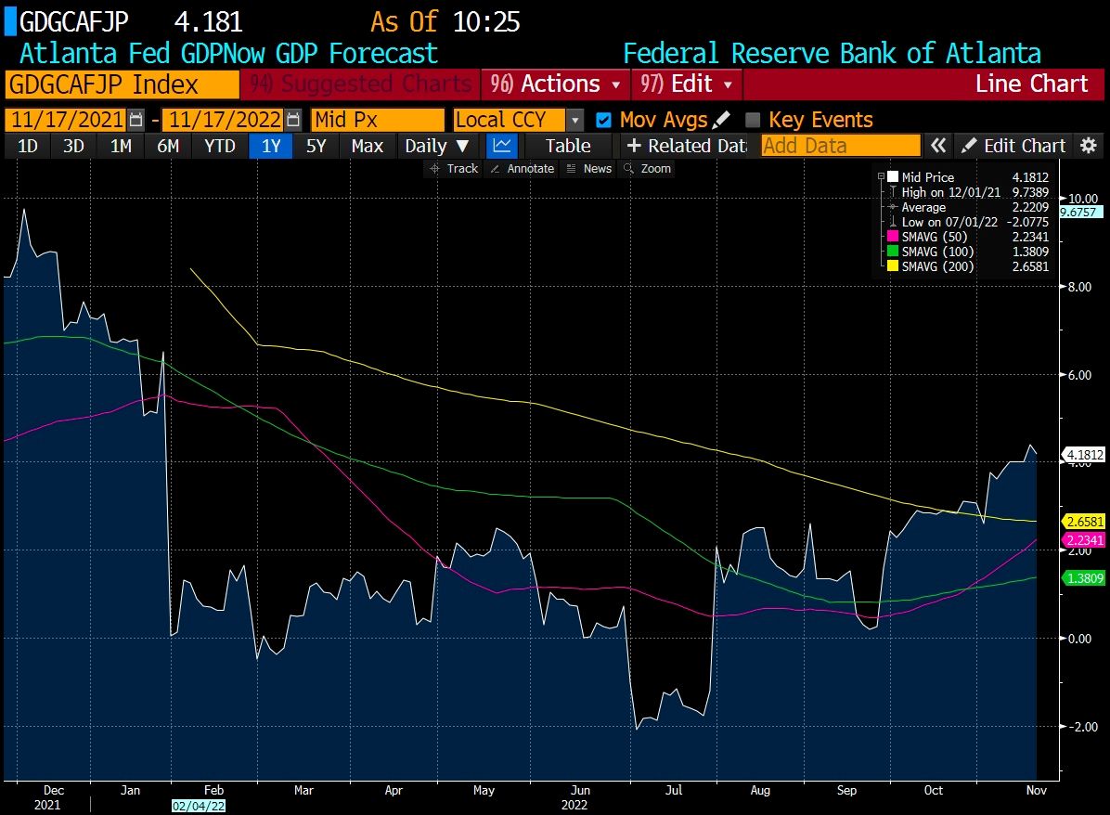Toggle the Mov Avgs checkbox
Image resolution: width=1110 pixels, height=815 pixels.
[x=604, y=120]
